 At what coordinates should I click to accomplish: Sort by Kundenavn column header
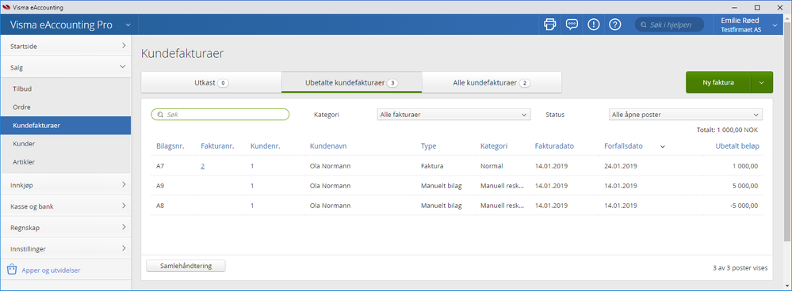(327, 146)
